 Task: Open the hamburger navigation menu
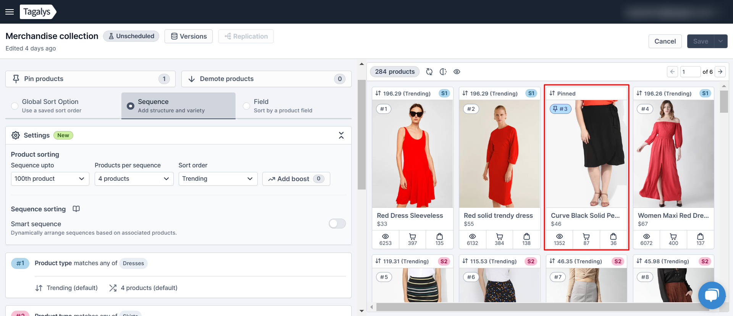point(10,12)
